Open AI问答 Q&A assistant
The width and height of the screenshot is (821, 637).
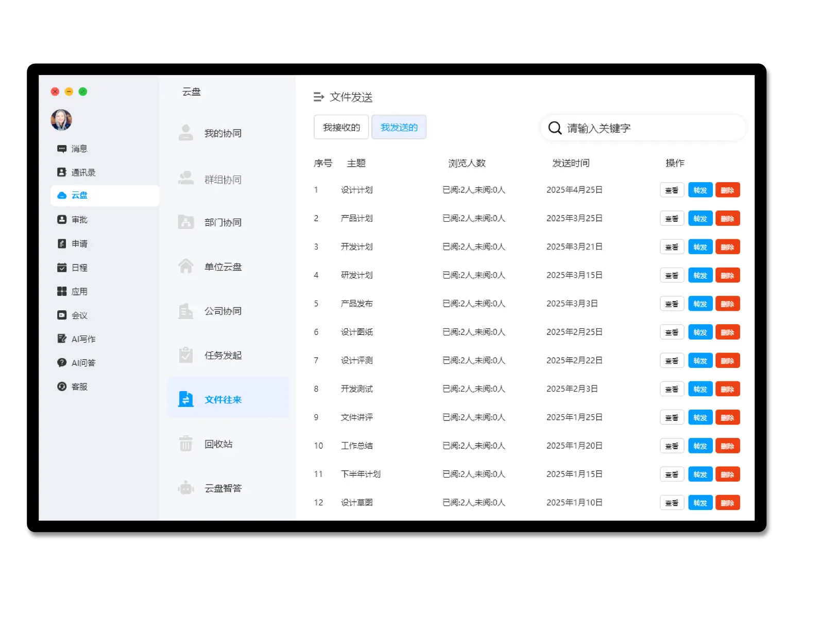click(x=76, y=363)
